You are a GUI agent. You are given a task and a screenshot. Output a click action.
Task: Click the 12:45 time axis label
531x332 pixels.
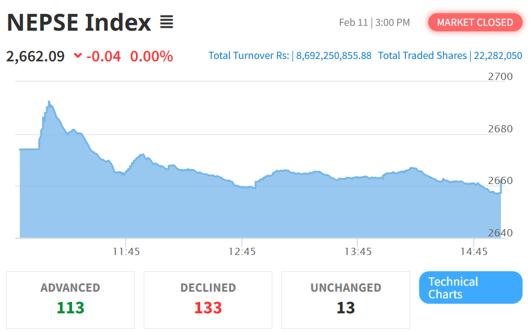(x=242, y=252)
